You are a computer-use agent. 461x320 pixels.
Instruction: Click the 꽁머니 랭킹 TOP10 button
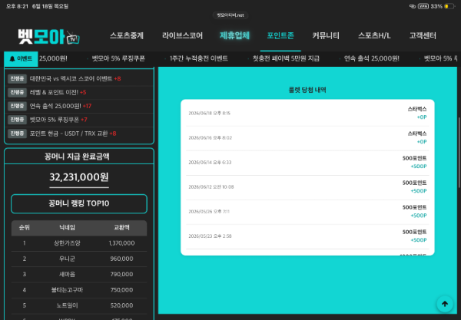coord(79,203)
